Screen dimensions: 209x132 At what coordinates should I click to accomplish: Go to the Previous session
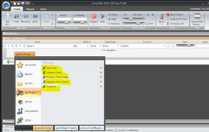25,18
